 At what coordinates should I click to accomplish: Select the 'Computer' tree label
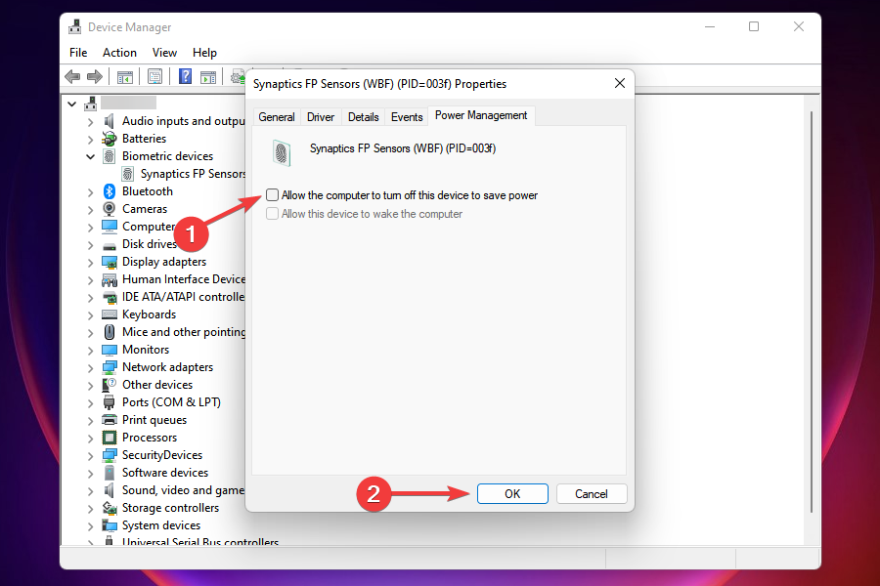[149, 227]
